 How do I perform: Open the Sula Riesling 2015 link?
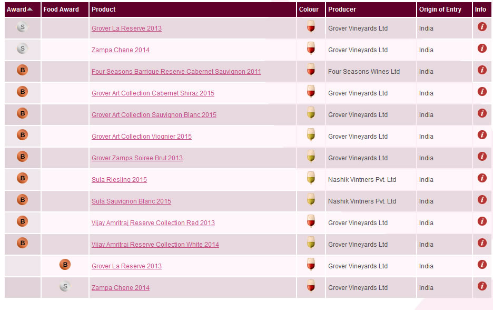click(x=119, y=180)
